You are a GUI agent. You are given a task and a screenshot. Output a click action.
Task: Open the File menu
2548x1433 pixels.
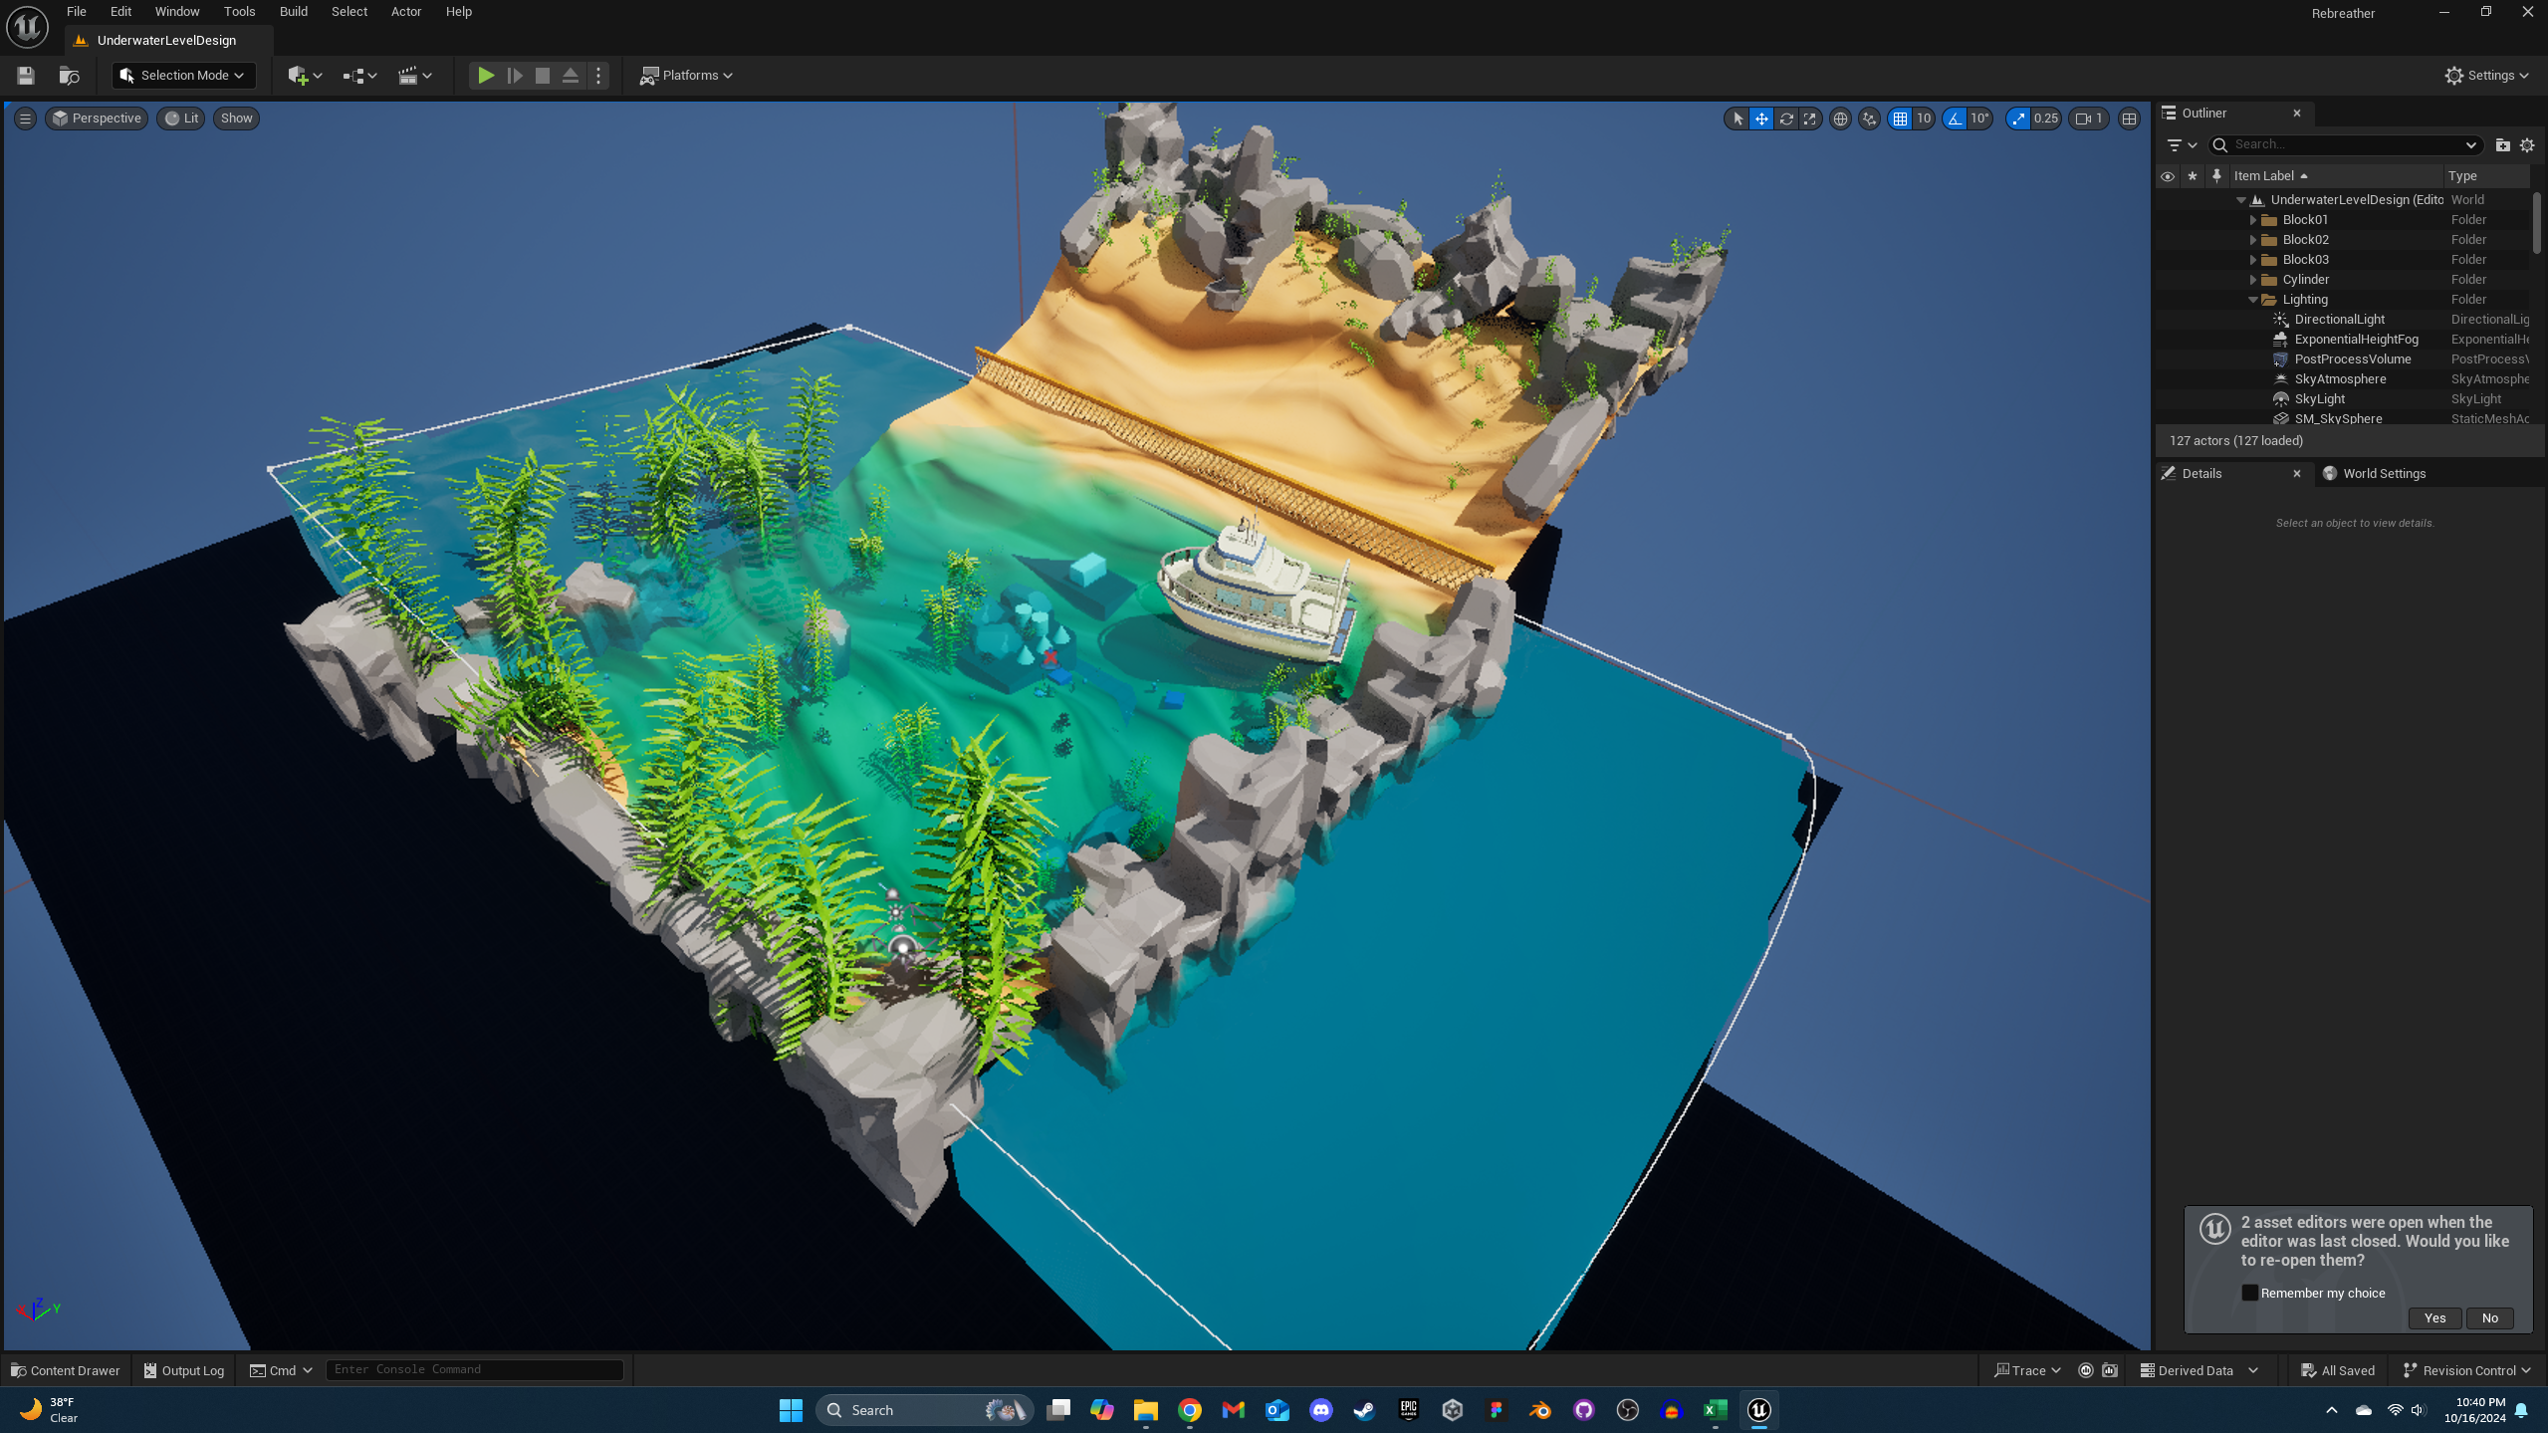pos(77,12)
